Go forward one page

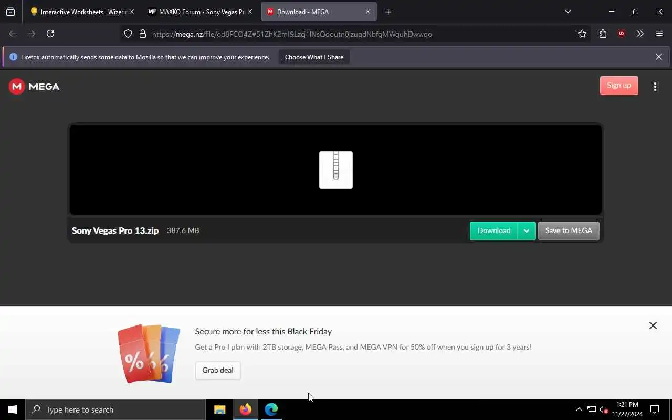[31, 34]
